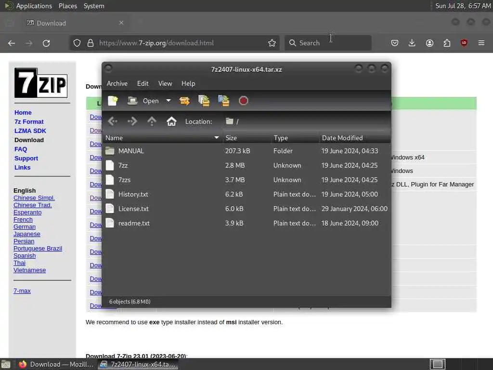Reload the page in Firefox

coord(46,43)
